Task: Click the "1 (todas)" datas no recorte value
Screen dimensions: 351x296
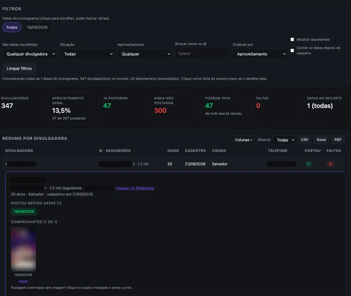Action: (x=320, y=106)
